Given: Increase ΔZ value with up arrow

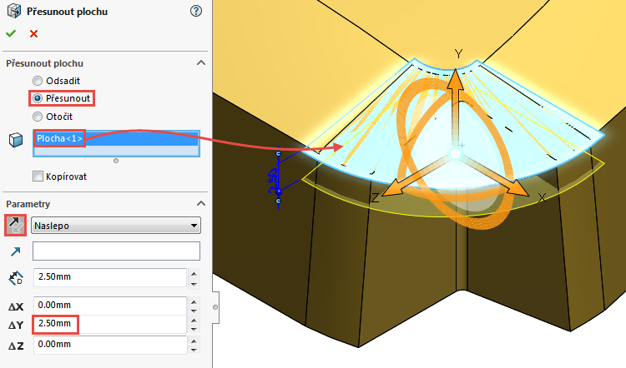Looking at the screenshot, I should [x=194, y=341].
